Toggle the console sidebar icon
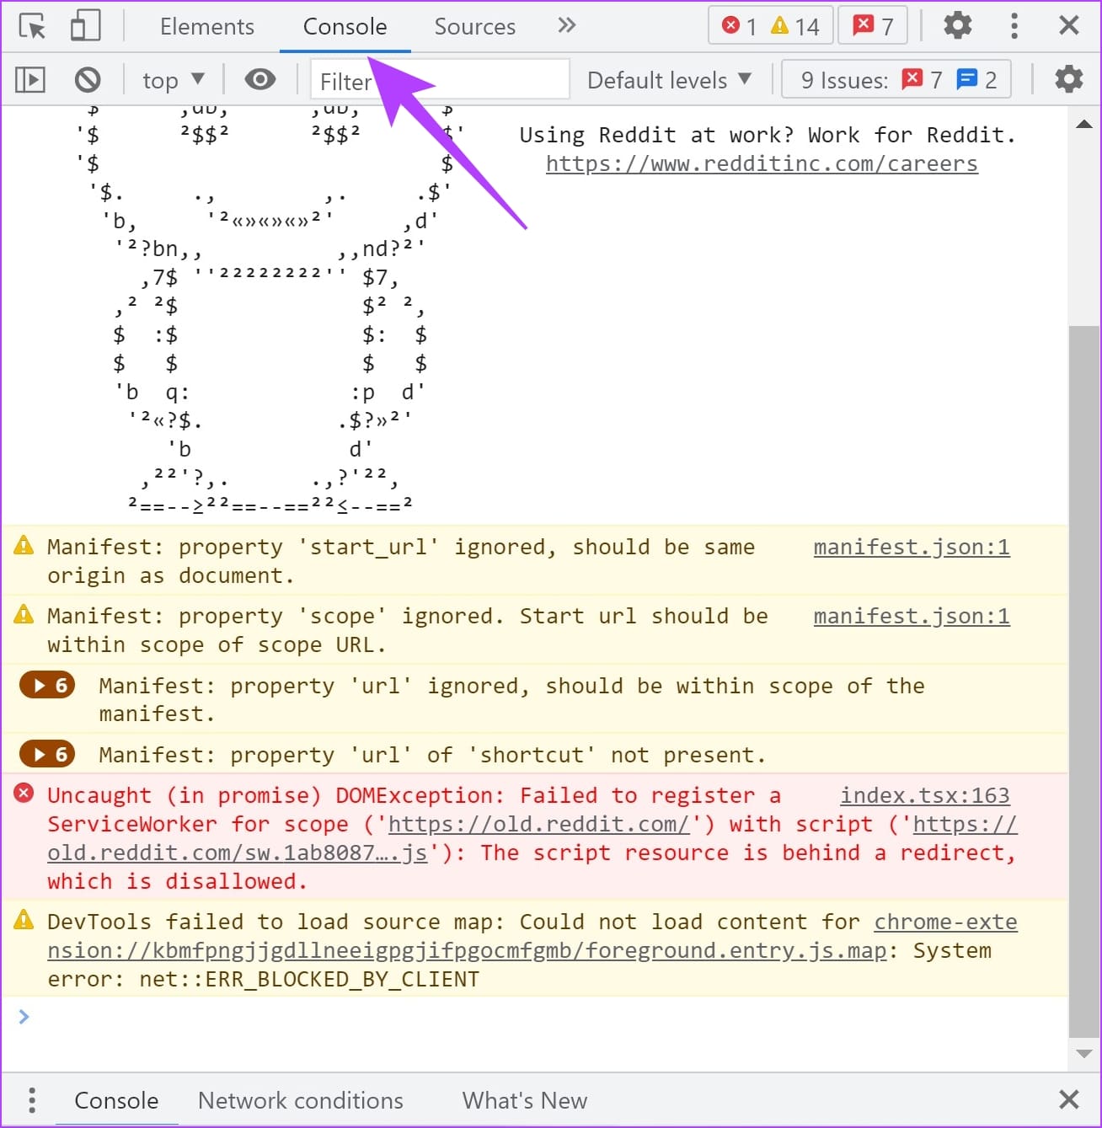 [30, 80]
